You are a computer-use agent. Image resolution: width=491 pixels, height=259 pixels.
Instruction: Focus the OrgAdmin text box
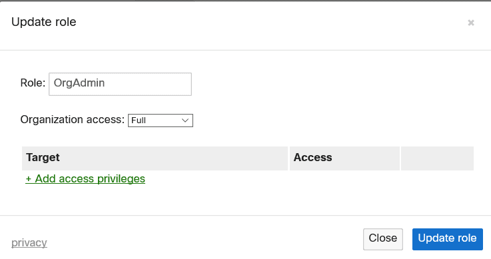pyautogui.click(x=120, y=84)
